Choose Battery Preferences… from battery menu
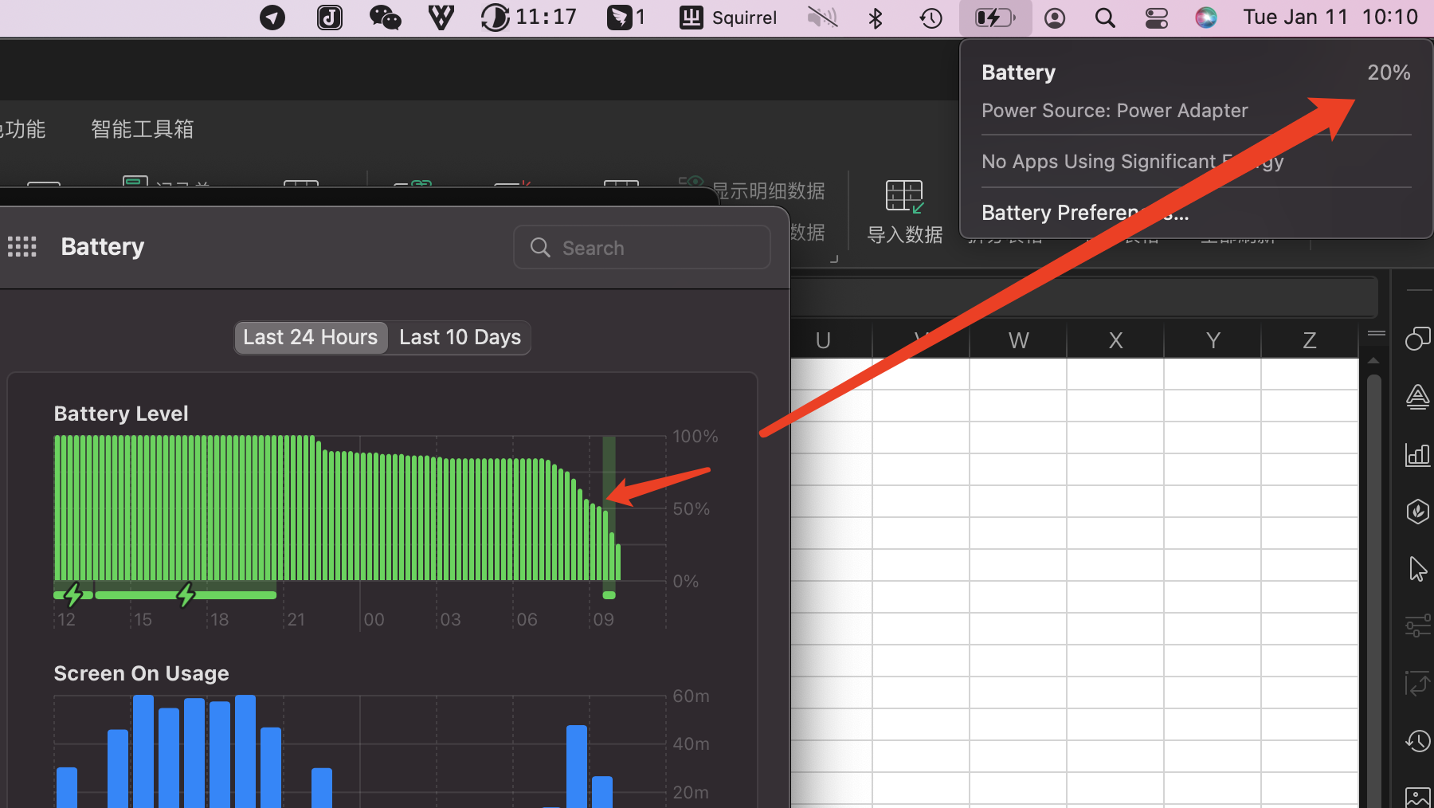This screenshot has width=1434, height=808. coord(1084,213)
